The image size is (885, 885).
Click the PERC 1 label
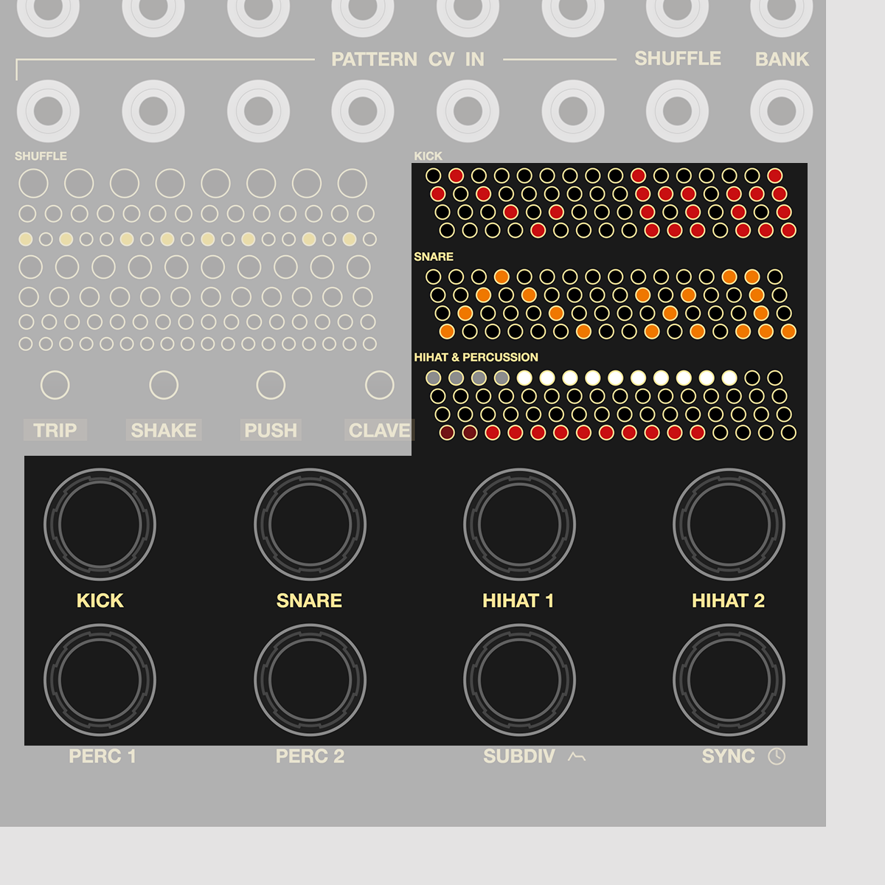[x=103, y=756]
